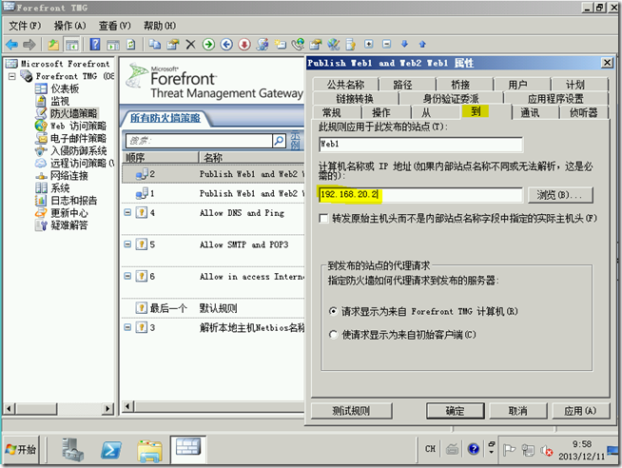Click the 应用(A) apply button

pos(580,411)
